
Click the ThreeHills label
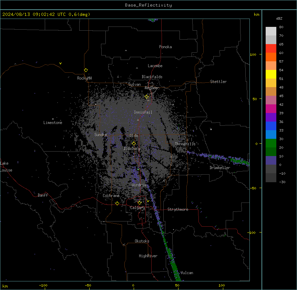(185, 144)
